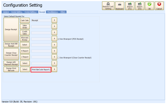
Task: Click the Sales Order receipt field
Action: tap(41, 27)
